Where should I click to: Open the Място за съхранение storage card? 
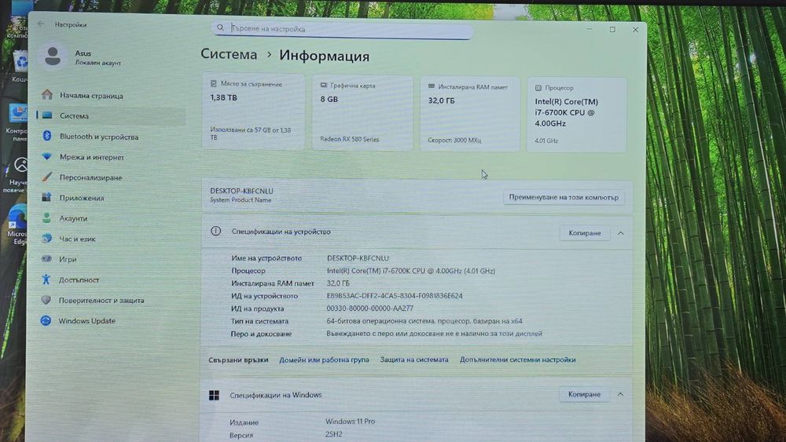tap(253, 111)
